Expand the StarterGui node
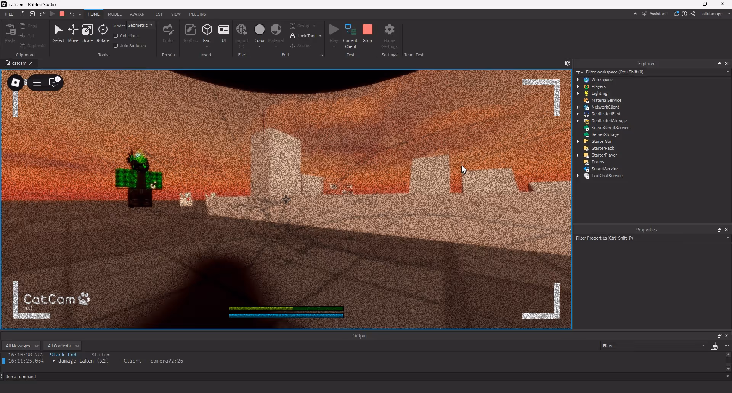 coord(578,141)
